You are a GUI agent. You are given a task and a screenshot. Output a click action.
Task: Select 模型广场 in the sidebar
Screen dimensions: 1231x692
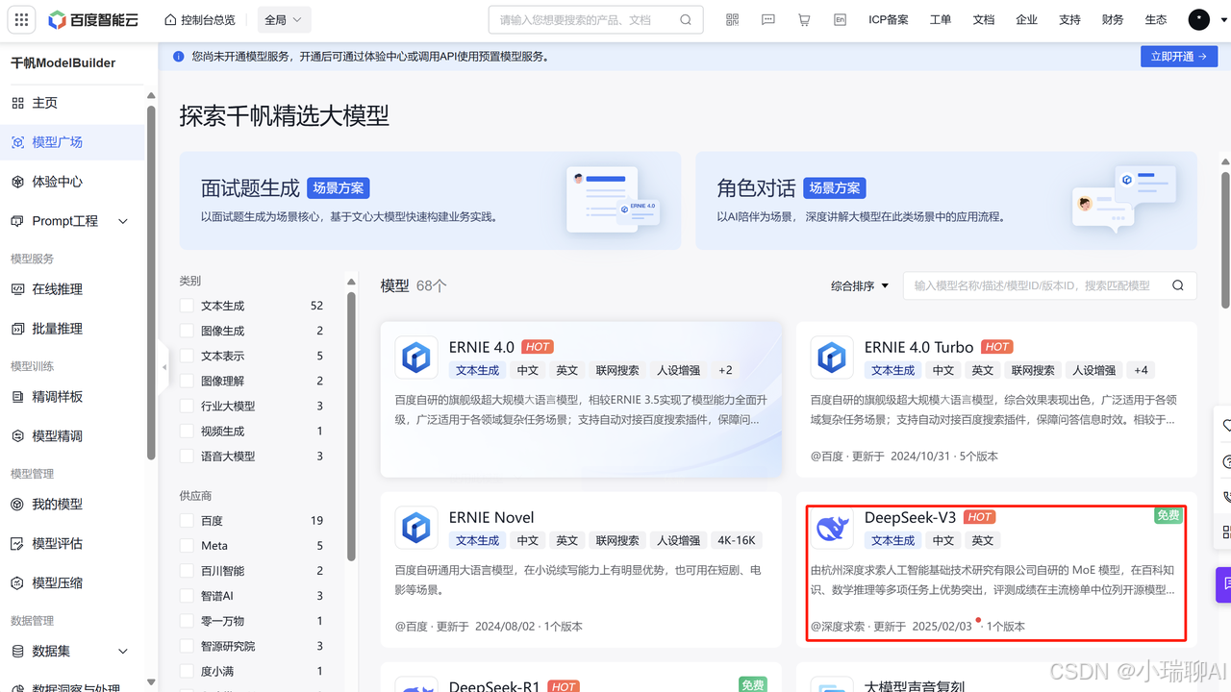[72, 142]
